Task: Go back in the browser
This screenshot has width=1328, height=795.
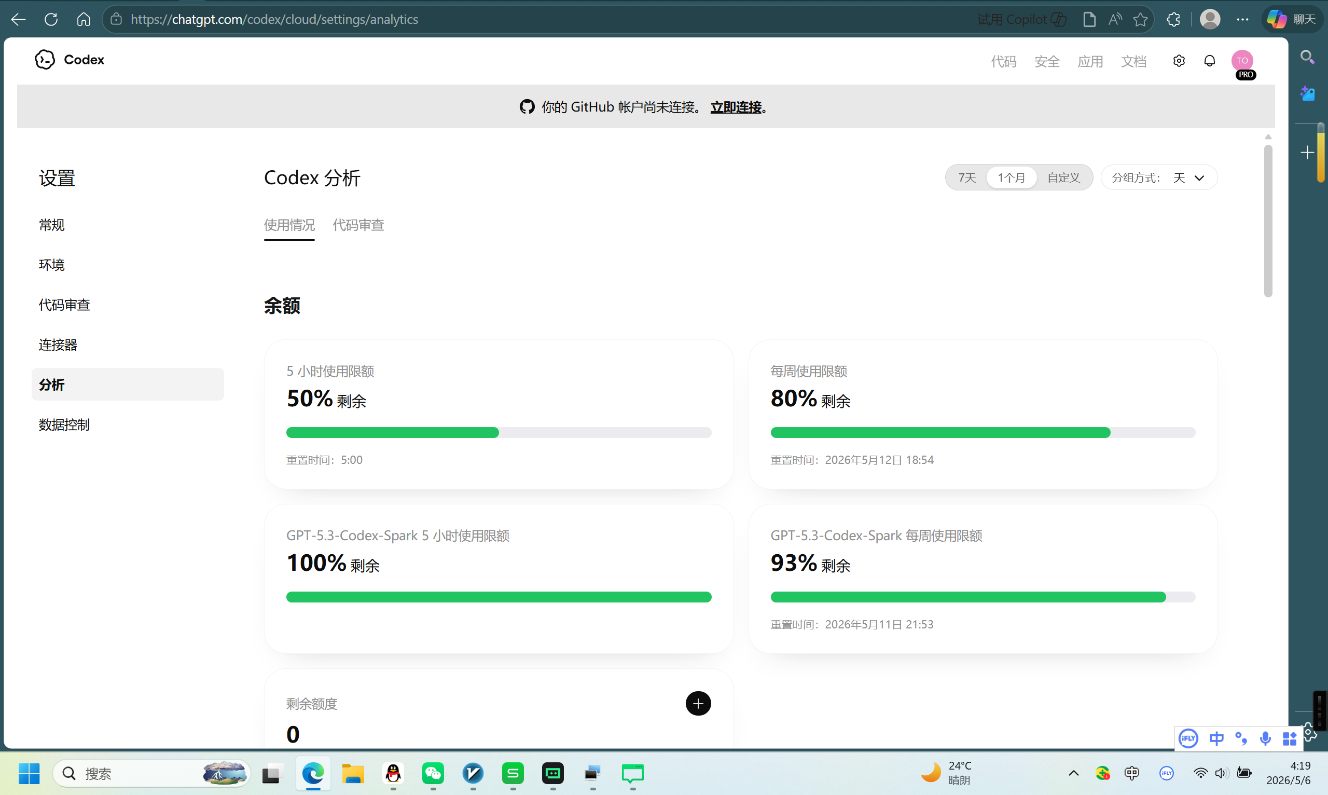Action: (x=18, y=20)
